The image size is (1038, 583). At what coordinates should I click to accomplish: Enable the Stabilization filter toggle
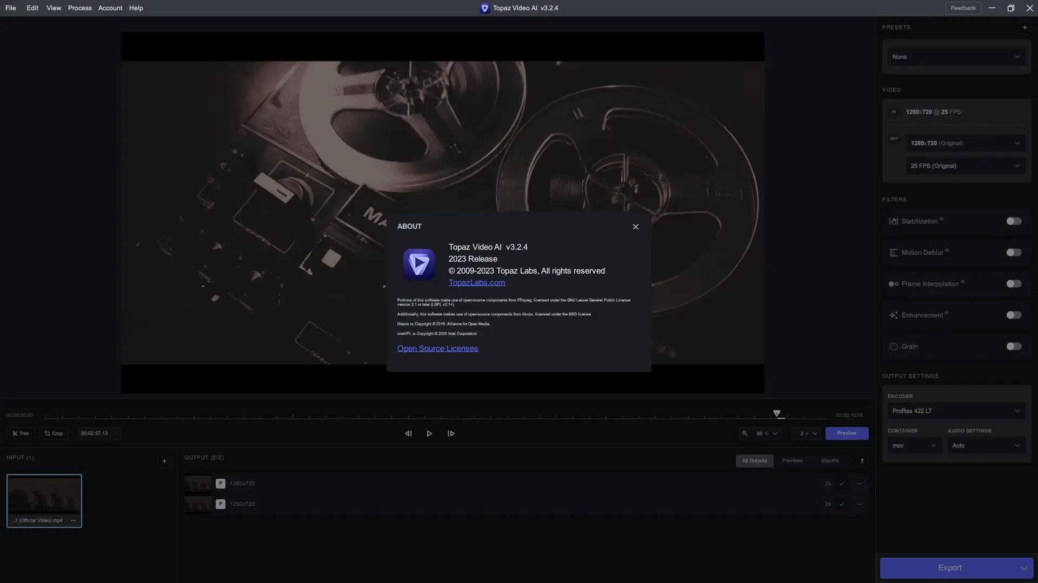tap(1014, 221)
